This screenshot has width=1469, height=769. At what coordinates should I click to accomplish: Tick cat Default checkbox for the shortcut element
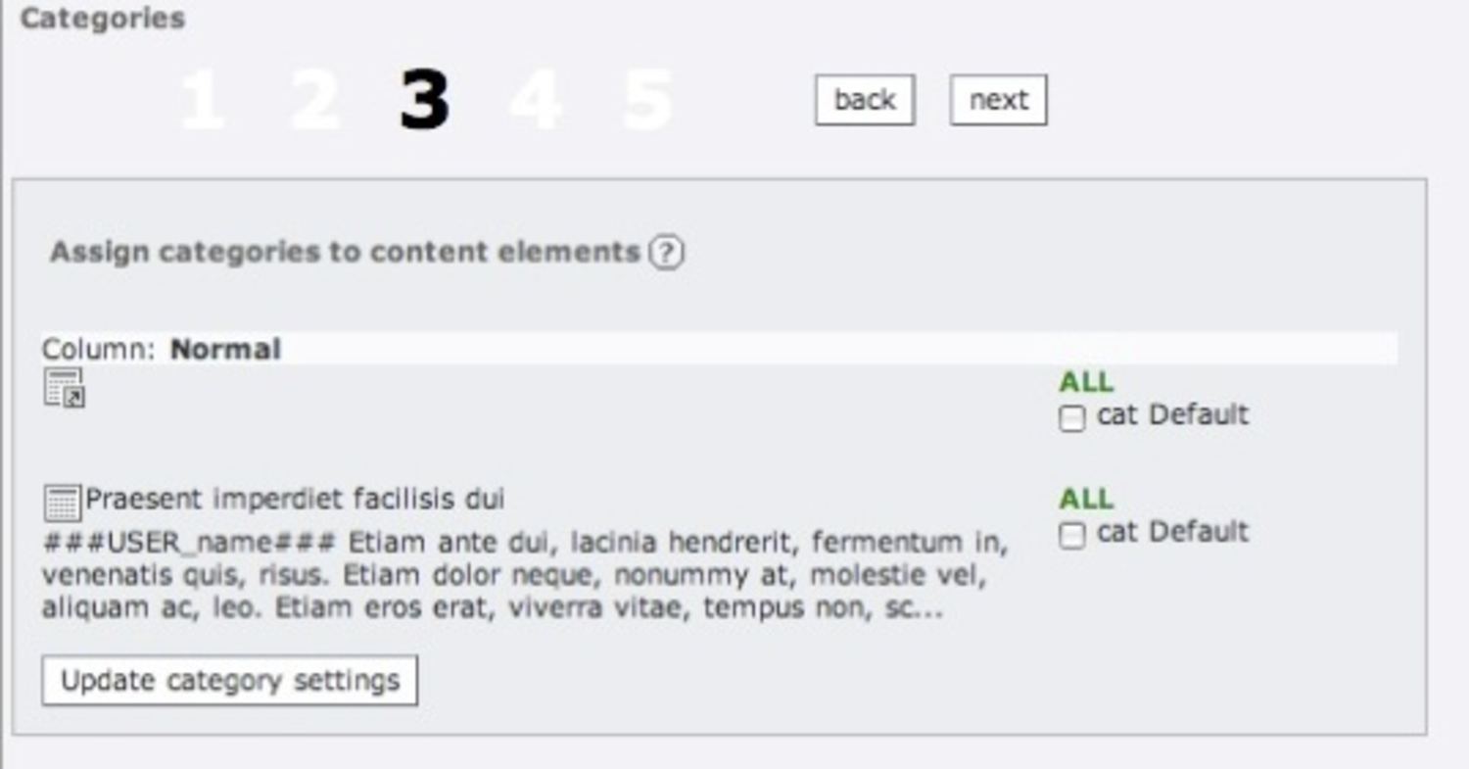(x=1072, y=418)
